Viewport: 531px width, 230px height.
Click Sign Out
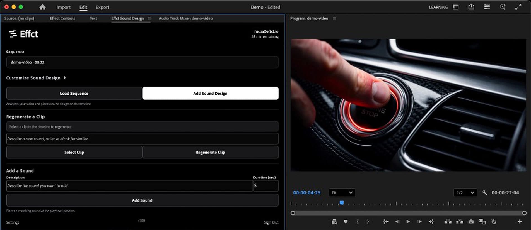coord(271,222)
